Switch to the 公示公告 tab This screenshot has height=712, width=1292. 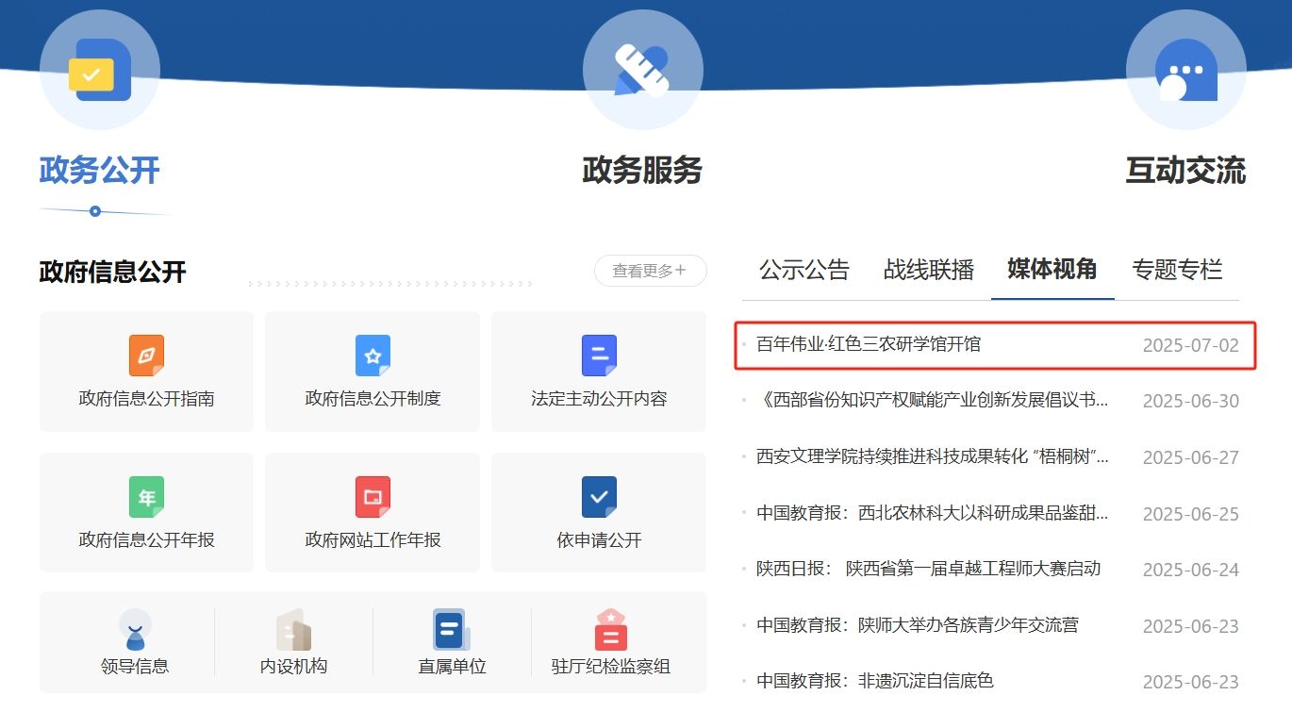point(804,271)
